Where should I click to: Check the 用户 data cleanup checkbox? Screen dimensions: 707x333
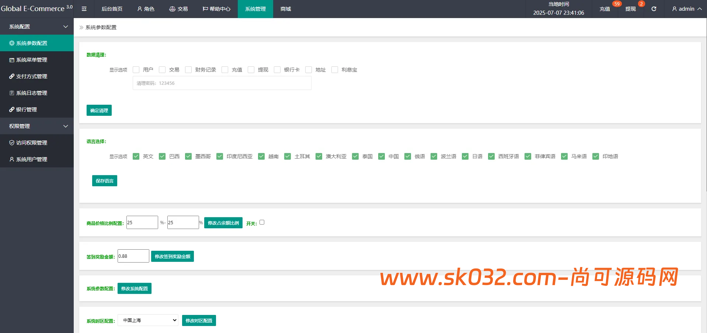[x=136, y=70]
